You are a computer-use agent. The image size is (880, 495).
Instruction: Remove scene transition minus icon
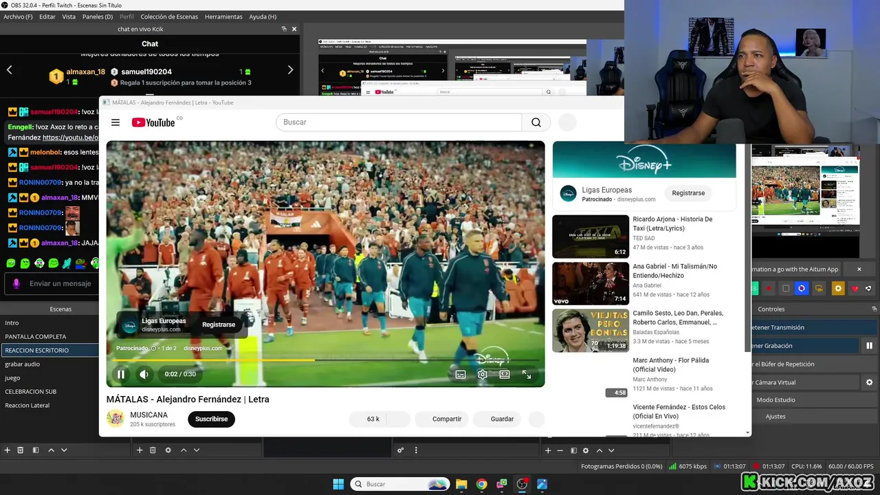560,450
